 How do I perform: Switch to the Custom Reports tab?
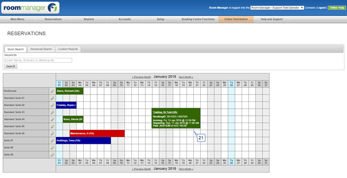pos(68,49)
